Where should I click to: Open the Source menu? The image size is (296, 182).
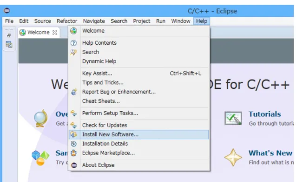coord(43,21)
